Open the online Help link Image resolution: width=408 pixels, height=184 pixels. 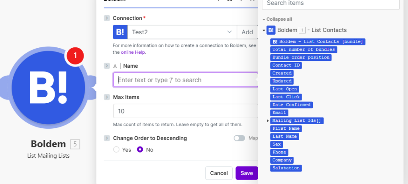pyautogui.click(x=133, y=52)
